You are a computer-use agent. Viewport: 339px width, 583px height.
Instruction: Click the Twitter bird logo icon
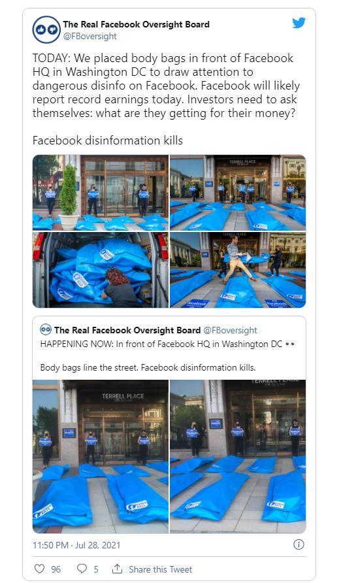pos(299,23)
